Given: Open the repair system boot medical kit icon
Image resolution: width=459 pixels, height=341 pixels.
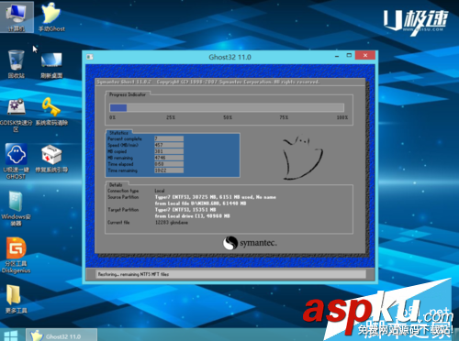Looking at the screenshot, I should coord(51,159).
